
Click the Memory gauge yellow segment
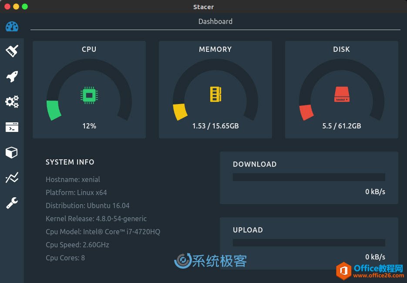[180, 112]
